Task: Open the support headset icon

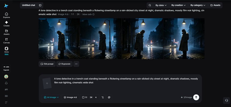Action: point(226,101)
